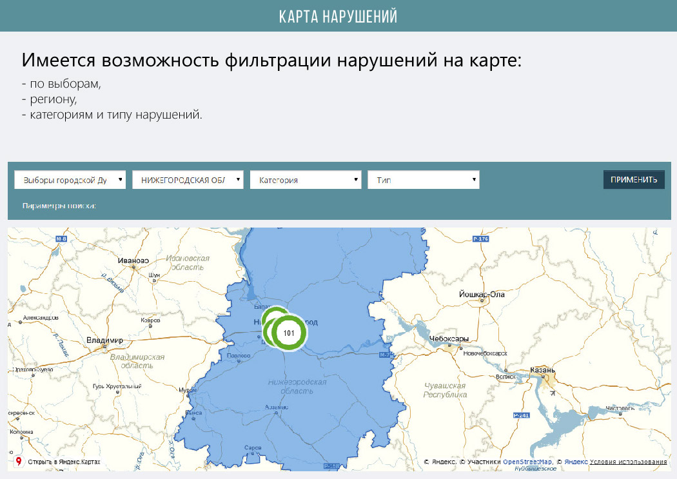Follow the OpenStreetMap attribution link
This screenshot has width=677, height=479.
[527, 462]
